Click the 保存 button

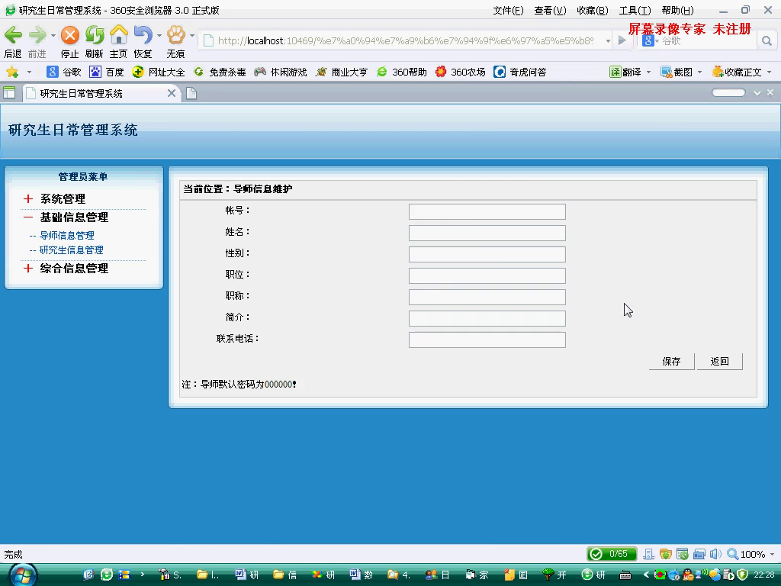click(671, 361)
